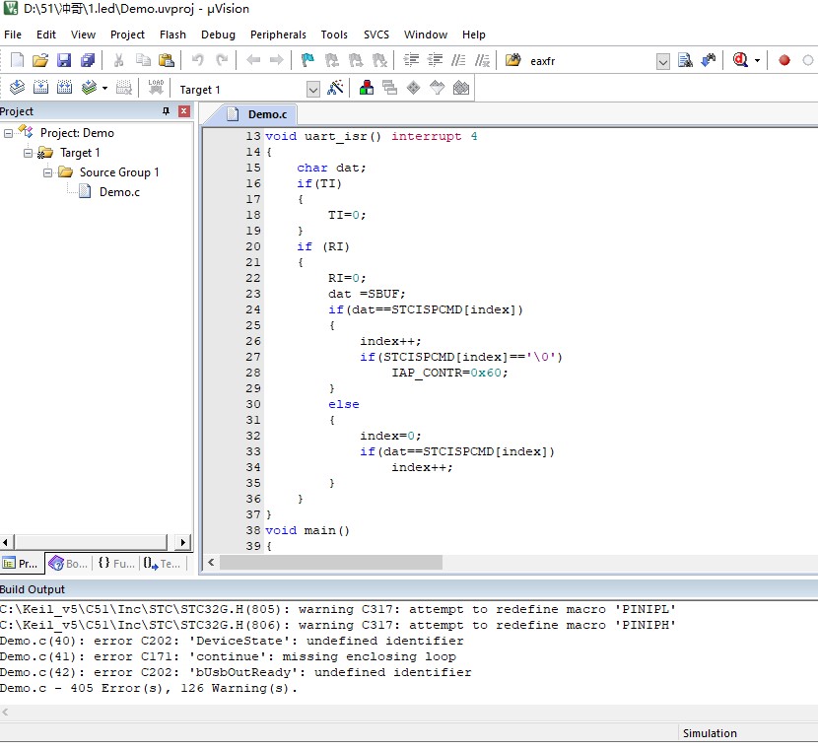Switch to the Functions tab in the Project panel
The image size is (818, 750).
pos(116,564)
